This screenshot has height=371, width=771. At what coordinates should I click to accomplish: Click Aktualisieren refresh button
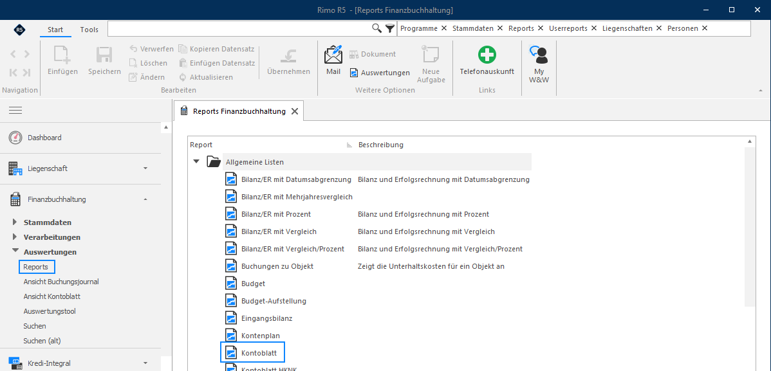[x=205, y=77]
